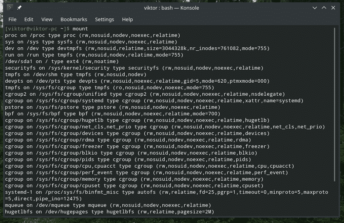Click the window title 'viktor : bash — Konsole'
This screenshot has height=223, width=344.
[171, 8]
